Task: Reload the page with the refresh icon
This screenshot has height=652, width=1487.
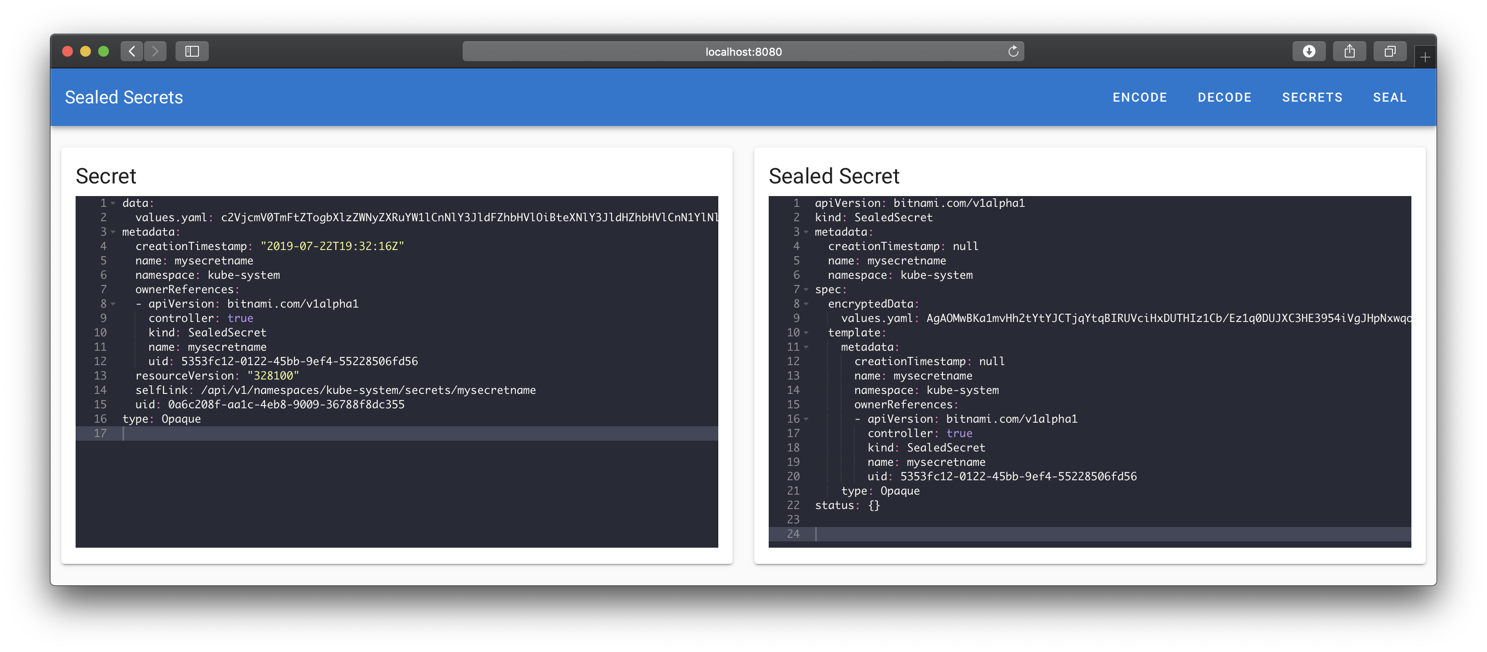Action: (x=1013, y=51)
